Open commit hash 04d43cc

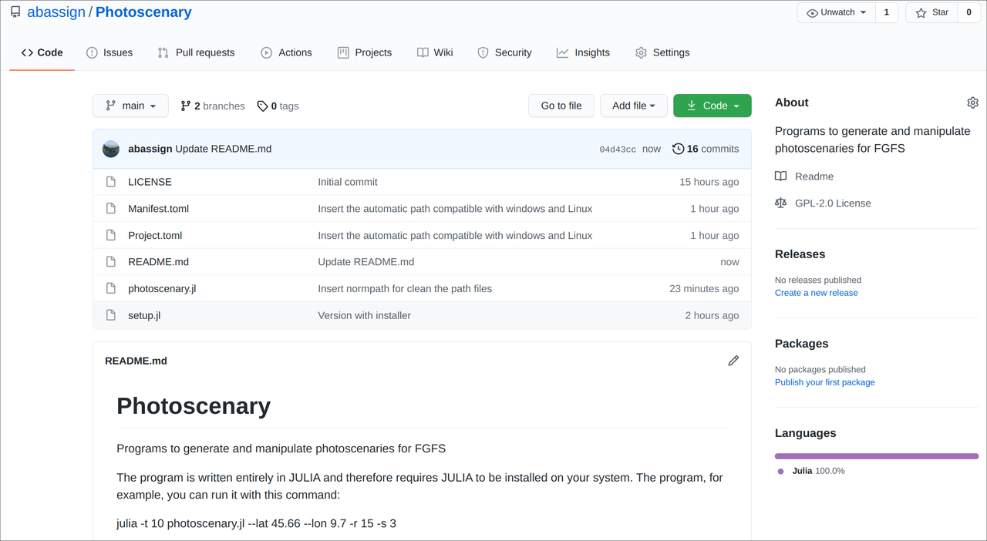point(618,150)
